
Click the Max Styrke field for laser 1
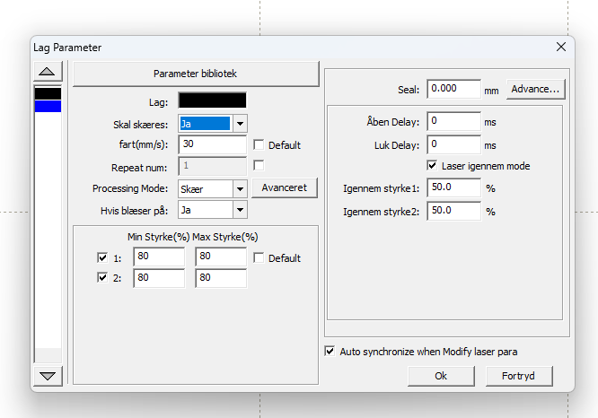tap(221, 257)
